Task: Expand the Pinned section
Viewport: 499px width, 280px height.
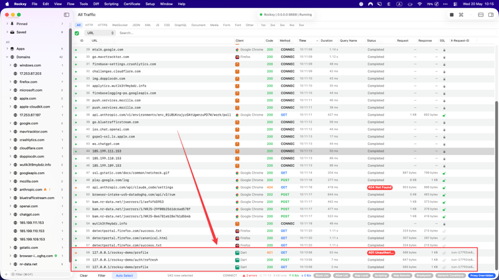Action: coord(7,24)
